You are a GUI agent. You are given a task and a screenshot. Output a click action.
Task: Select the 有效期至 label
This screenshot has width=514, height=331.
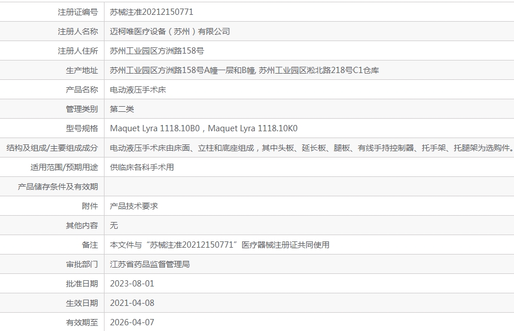click(x=82, y=322)
